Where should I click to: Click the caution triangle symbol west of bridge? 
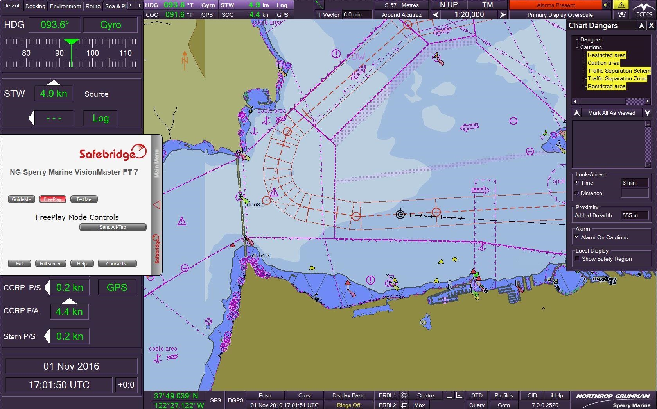click(182, 221)
